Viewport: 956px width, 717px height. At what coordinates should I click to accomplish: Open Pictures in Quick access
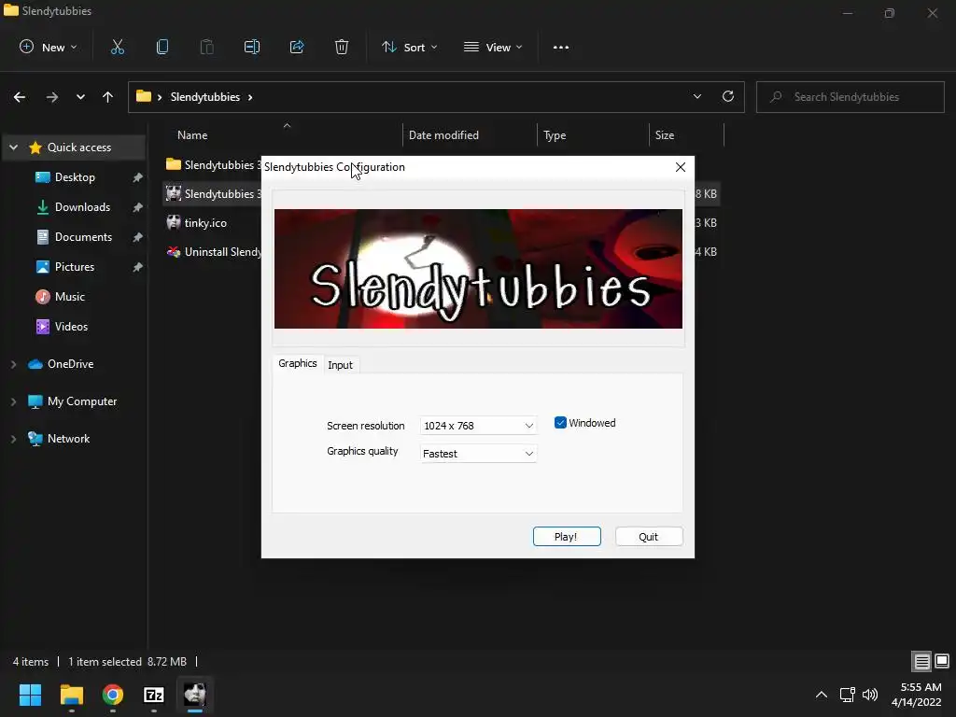(75, 267)
